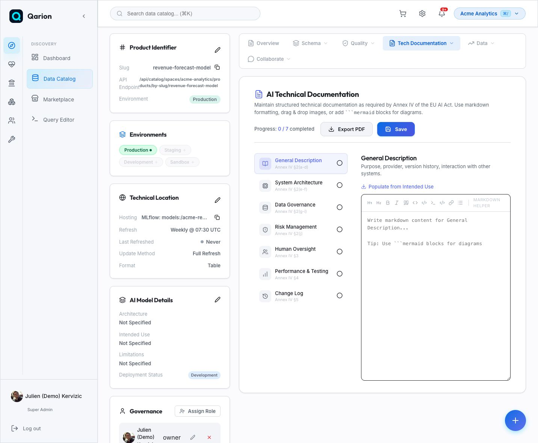
Task: Select the Change Log section
Action: click(301, 295)
